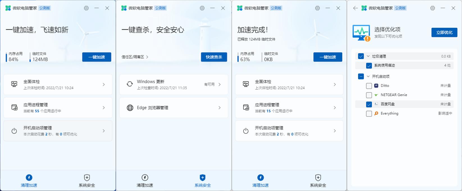Click 开机启动项管理 power icon in first window
462x191 pixels.
(x=14, y=131)
